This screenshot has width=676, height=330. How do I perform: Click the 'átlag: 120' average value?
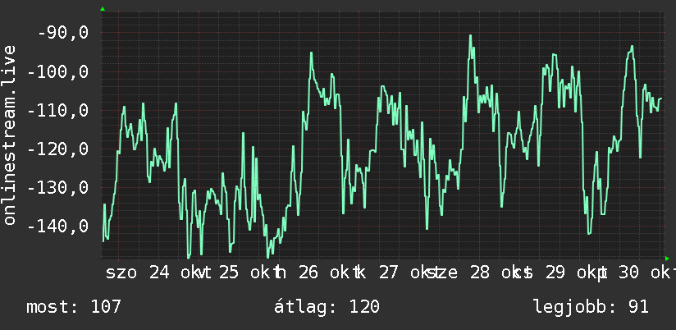[327, 307]
